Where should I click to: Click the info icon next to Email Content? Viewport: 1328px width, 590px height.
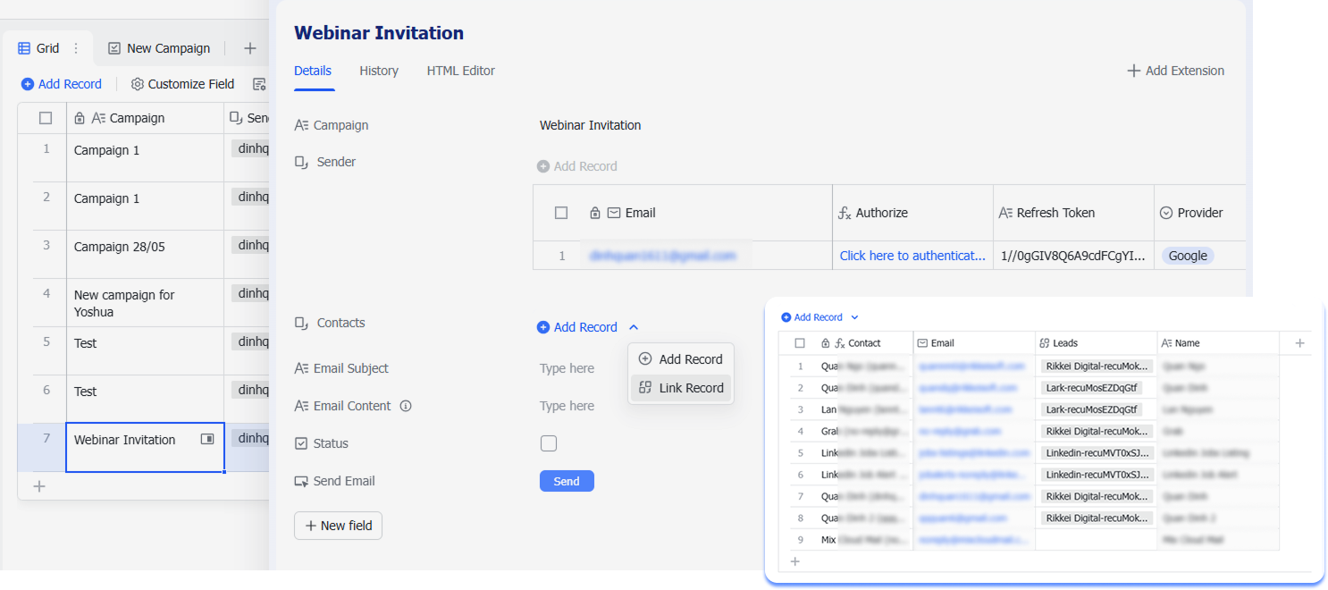406,406
